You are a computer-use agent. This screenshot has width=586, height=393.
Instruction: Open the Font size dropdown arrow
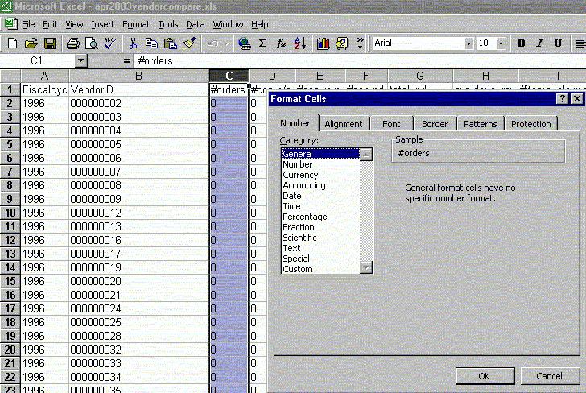pos(501,43)
